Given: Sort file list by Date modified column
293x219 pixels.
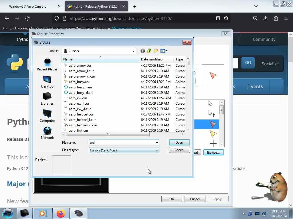Looking at the screenshot, I should [x=157, y=59].
